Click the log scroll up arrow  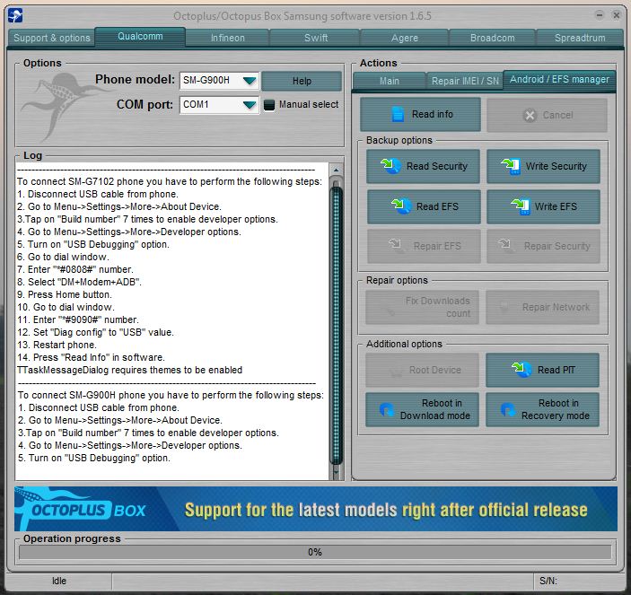(336, 170)
